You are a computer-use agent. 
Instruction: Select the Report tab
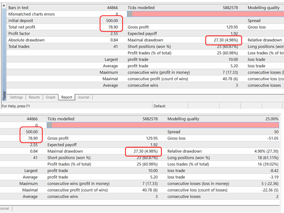point(67,97)
